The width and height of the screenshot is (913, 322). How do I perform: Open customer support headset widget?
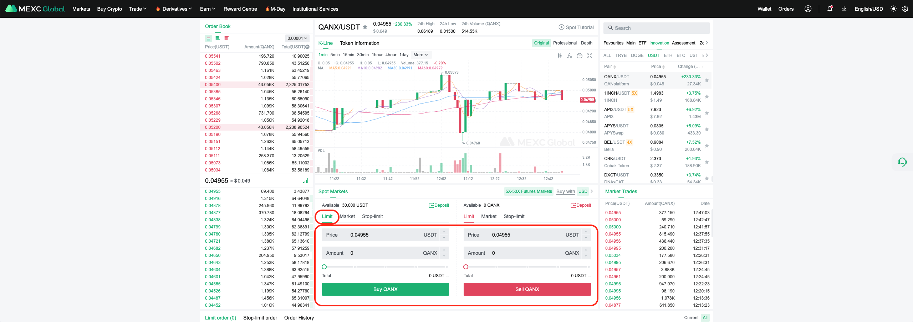902,162
